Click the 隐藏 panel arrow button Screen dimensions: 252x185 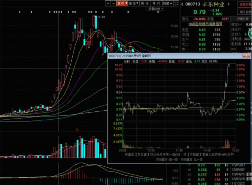tap(168, 3)
